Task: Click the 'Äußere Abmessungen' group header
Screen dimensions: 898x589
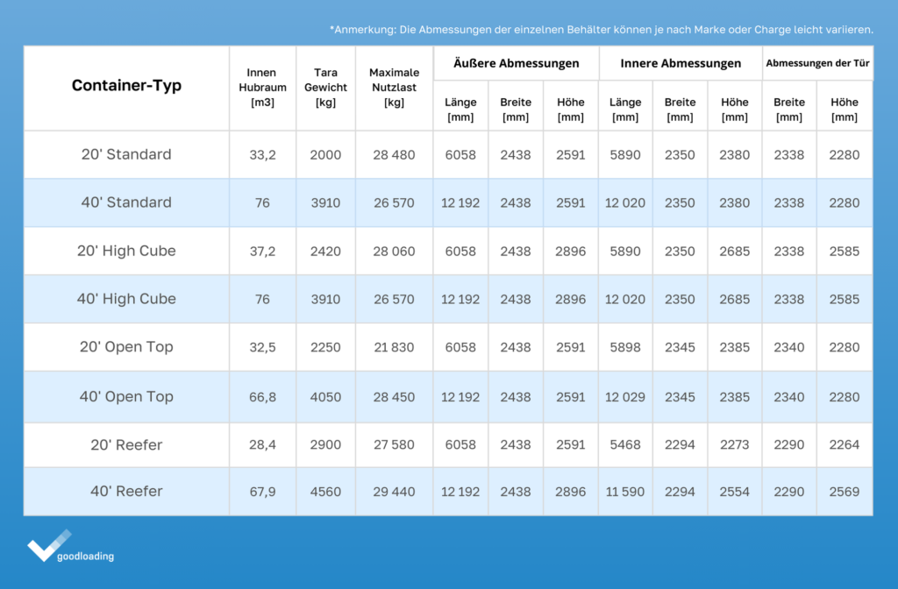Action: click(x=516, y=63)
